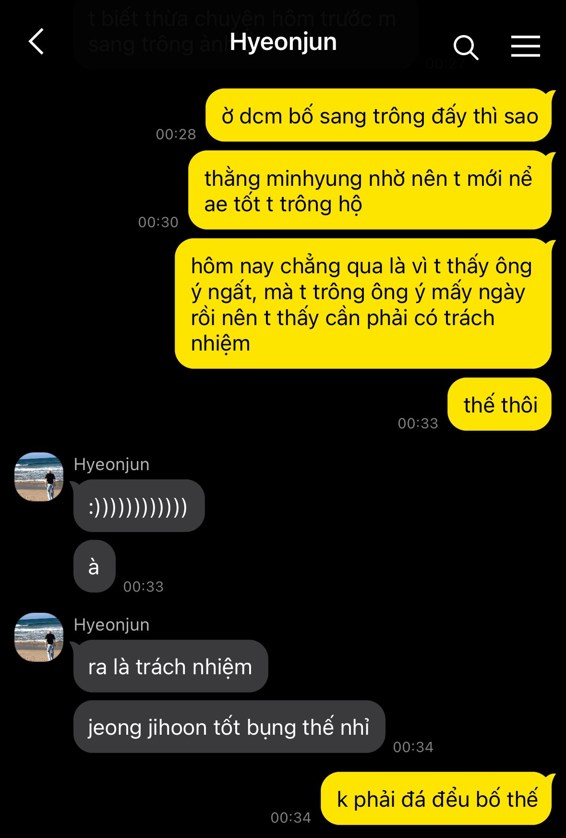Image resolution: width=566 pixels, height=838 pixels.
Task: Open Hyeonjun's avatar beside 'ra là trách nhiệm'
Action: click(39, 637)
